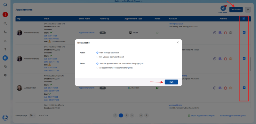
Task: Go to page 1 in the pagination
Action: (121, 115)
